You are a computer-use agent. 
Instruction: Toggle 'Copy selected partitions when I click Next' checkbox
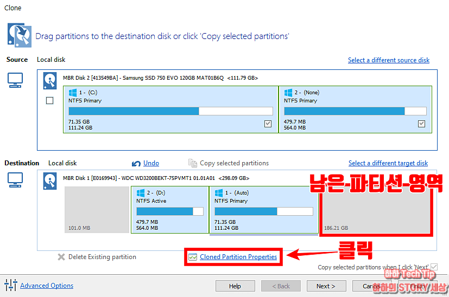(434, 267)
